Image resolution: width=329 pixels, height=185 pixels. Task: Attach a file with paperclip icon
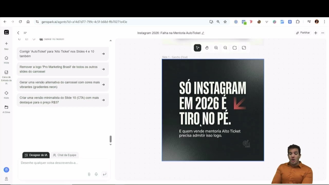click(x=89, y=174)
